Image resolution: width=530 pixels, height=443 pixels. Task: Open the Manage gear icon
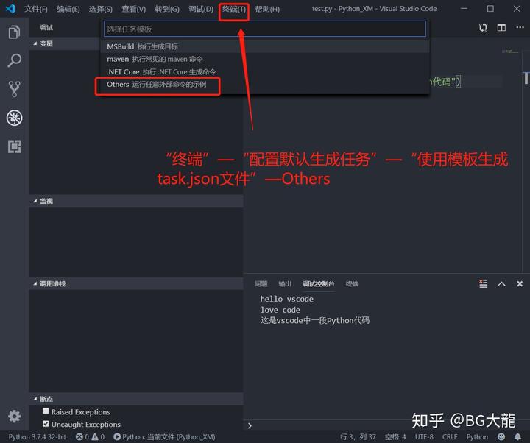[x=14, y=416]
